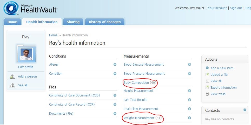This screenshot has width=251, height=125.
Task: Add a contact using the Contacts plus icon
Action: (x=245, y=110)
